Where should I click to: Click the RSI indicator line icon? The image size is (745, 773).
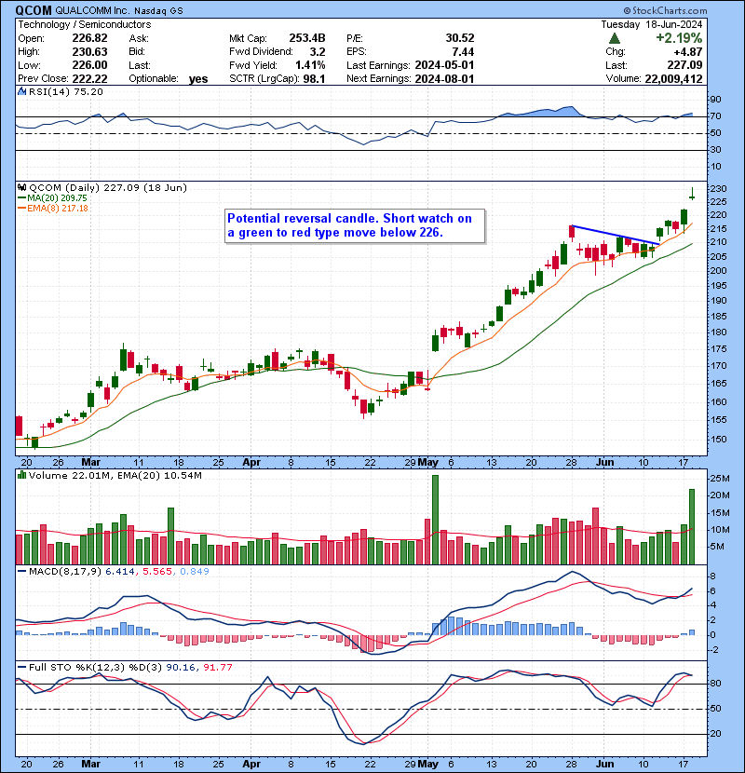click(22, 91)
